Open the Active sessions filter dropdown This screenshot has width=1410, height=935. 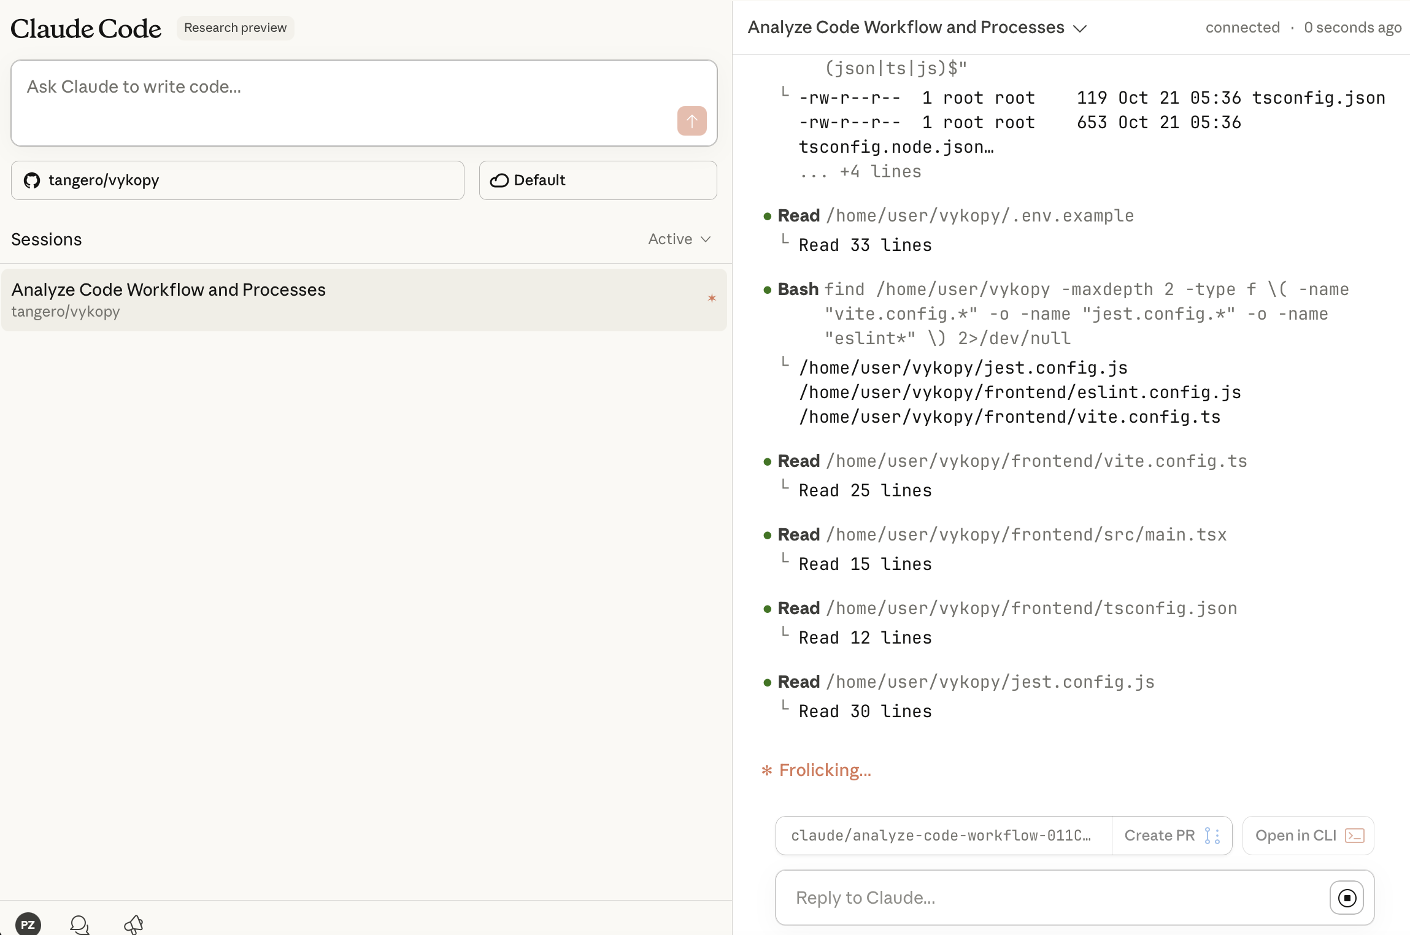coord(679,239)
